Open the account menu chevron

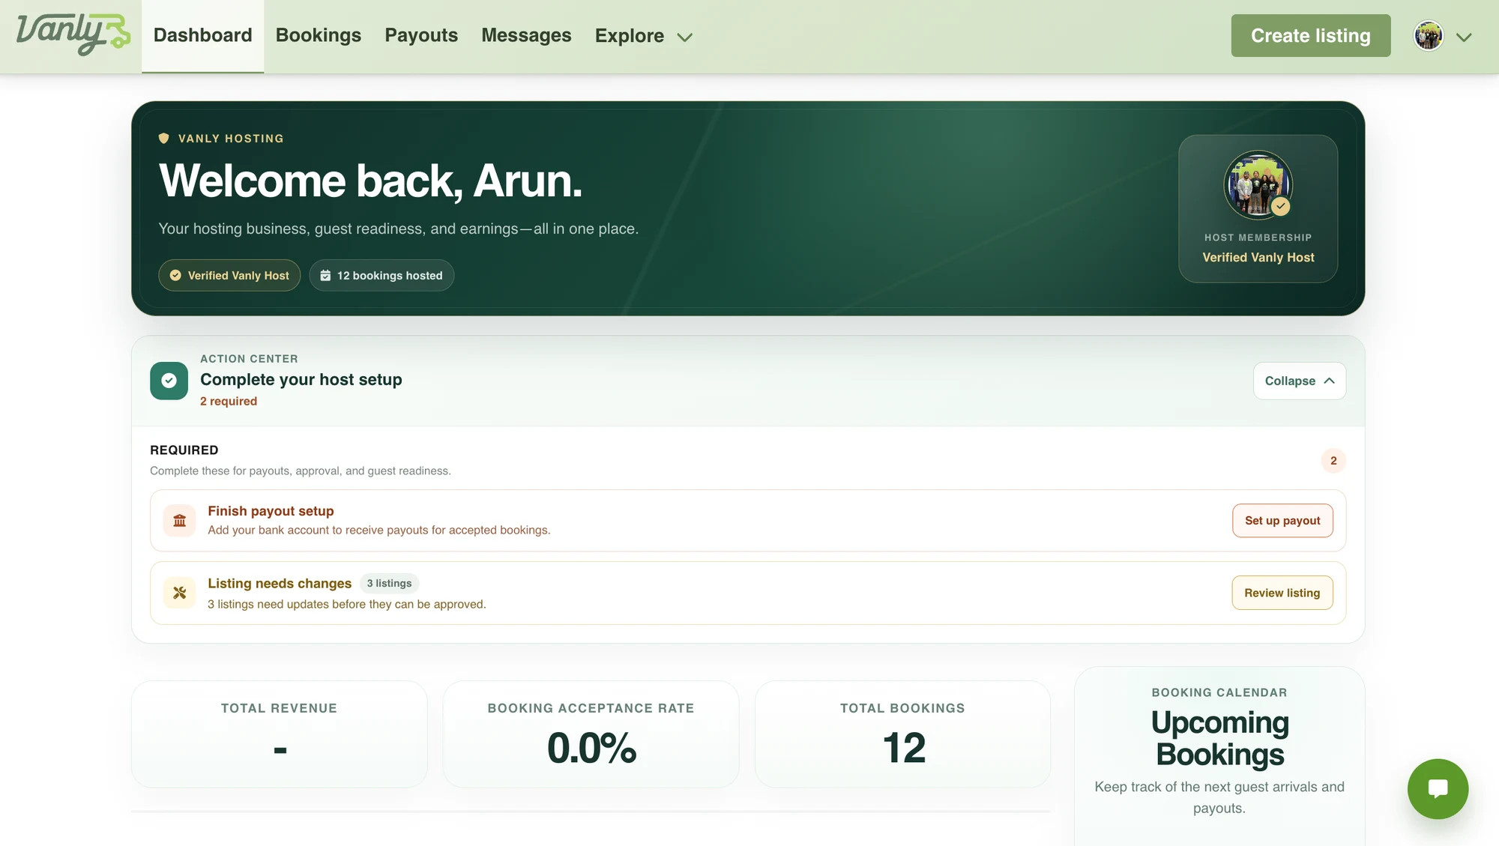(x=1464, y=37)
